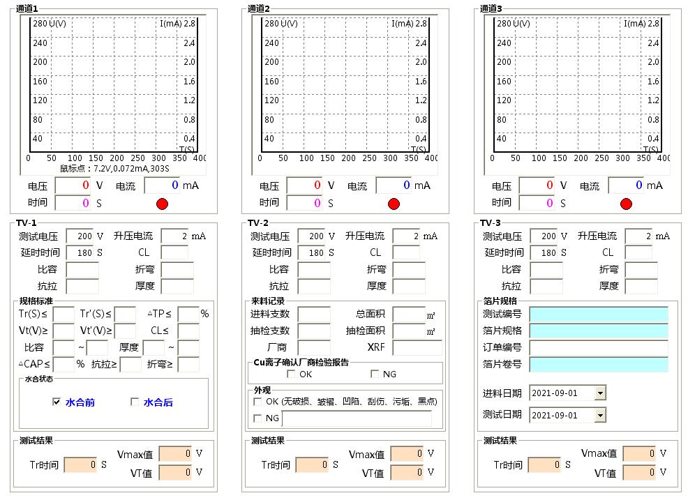Image resolution: width=688 pixels, height=500 pixels.
Task: Click the TV-3 升压电流 field
Action: [x=638, y=236]
